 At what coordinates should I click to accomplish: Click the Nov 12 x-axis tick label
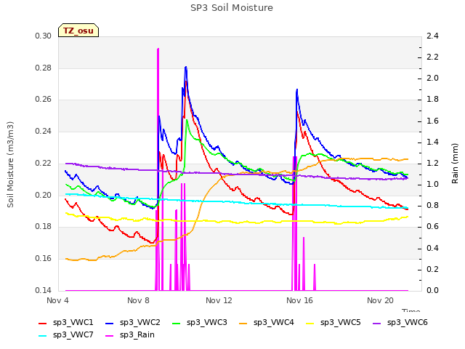(x=219, y=300)
